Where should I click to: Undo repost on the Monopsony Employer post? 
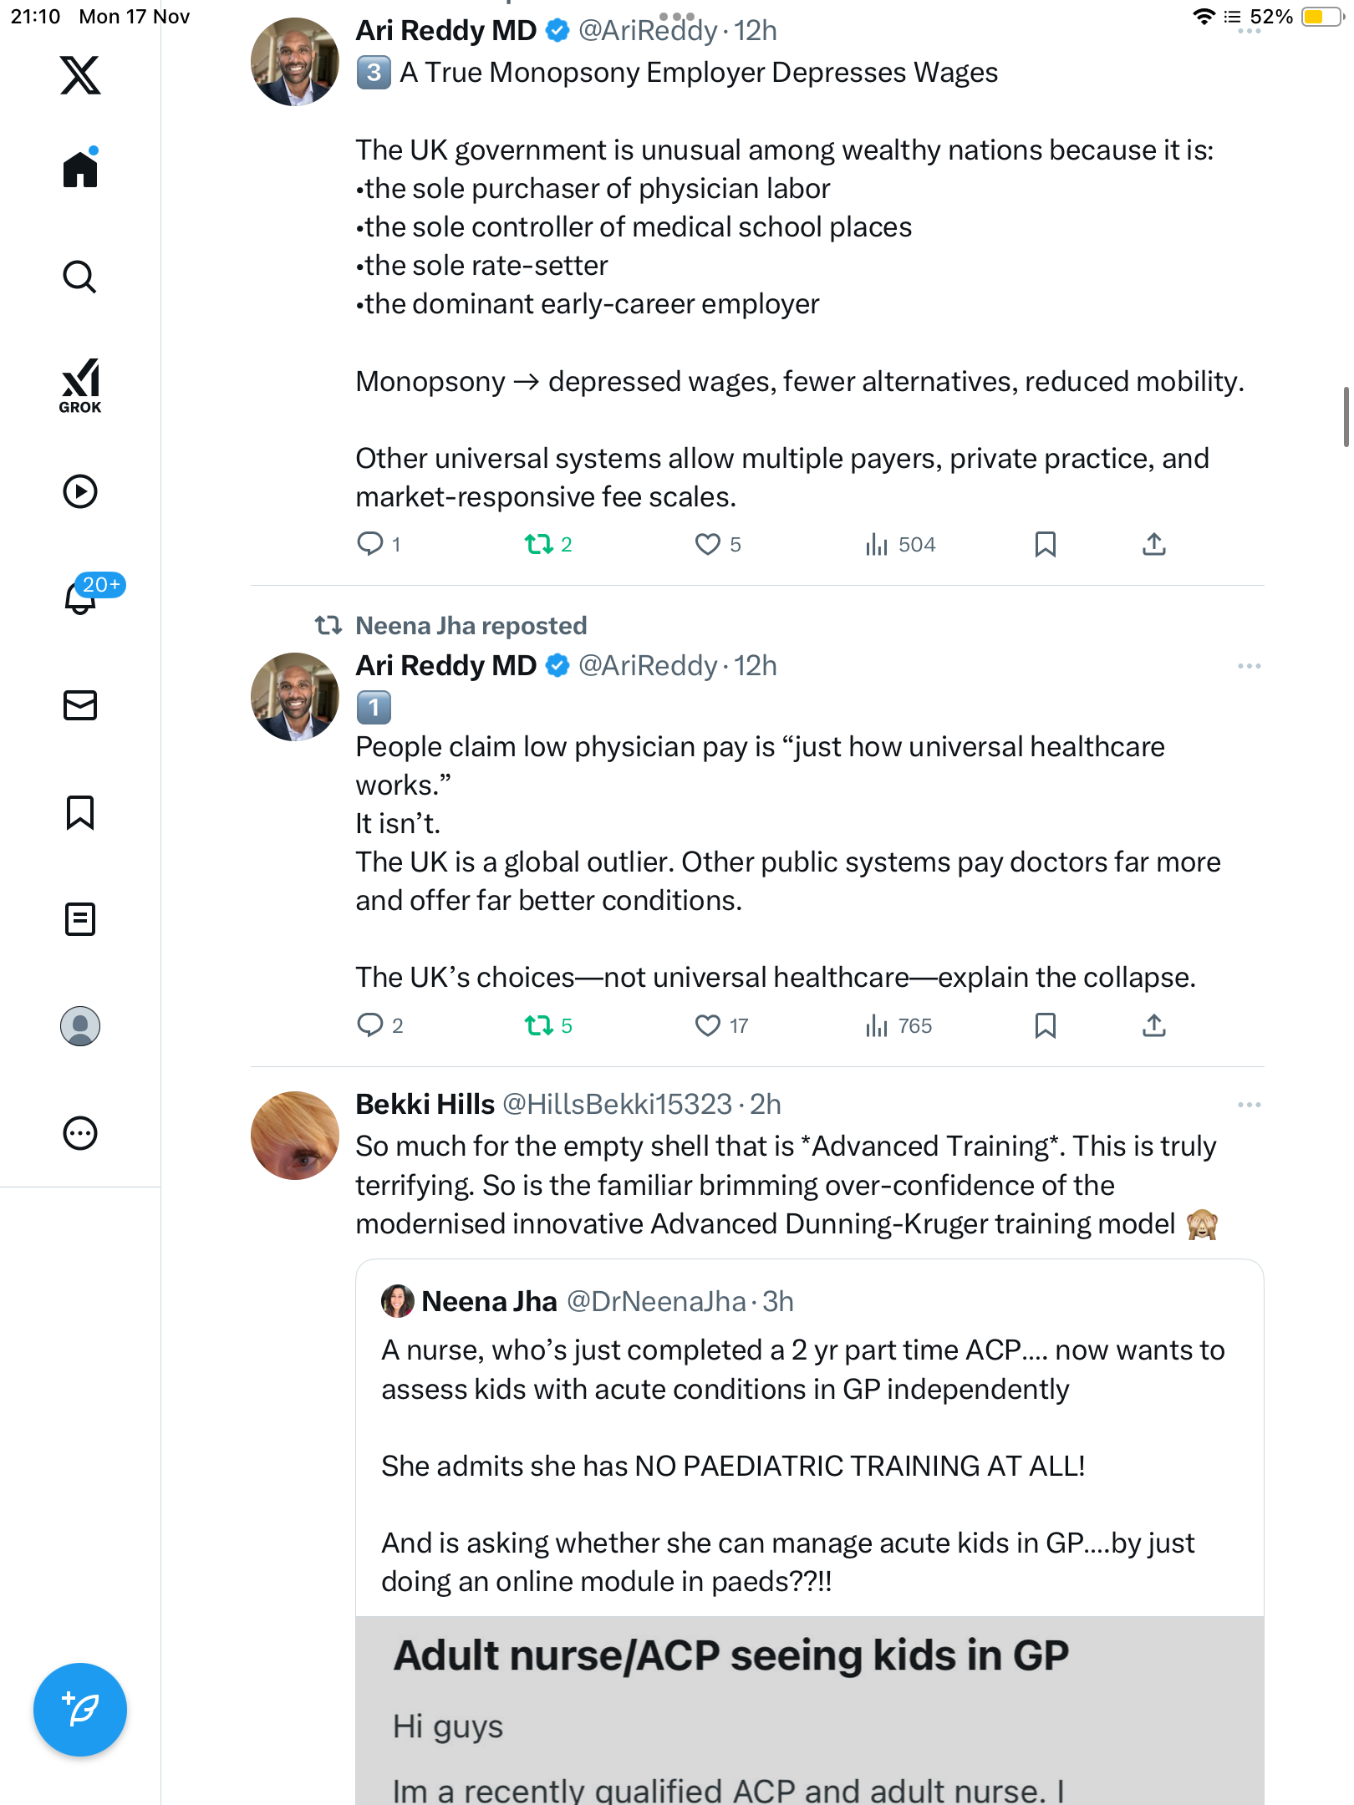pyautogui.click(x=539, y=545)
